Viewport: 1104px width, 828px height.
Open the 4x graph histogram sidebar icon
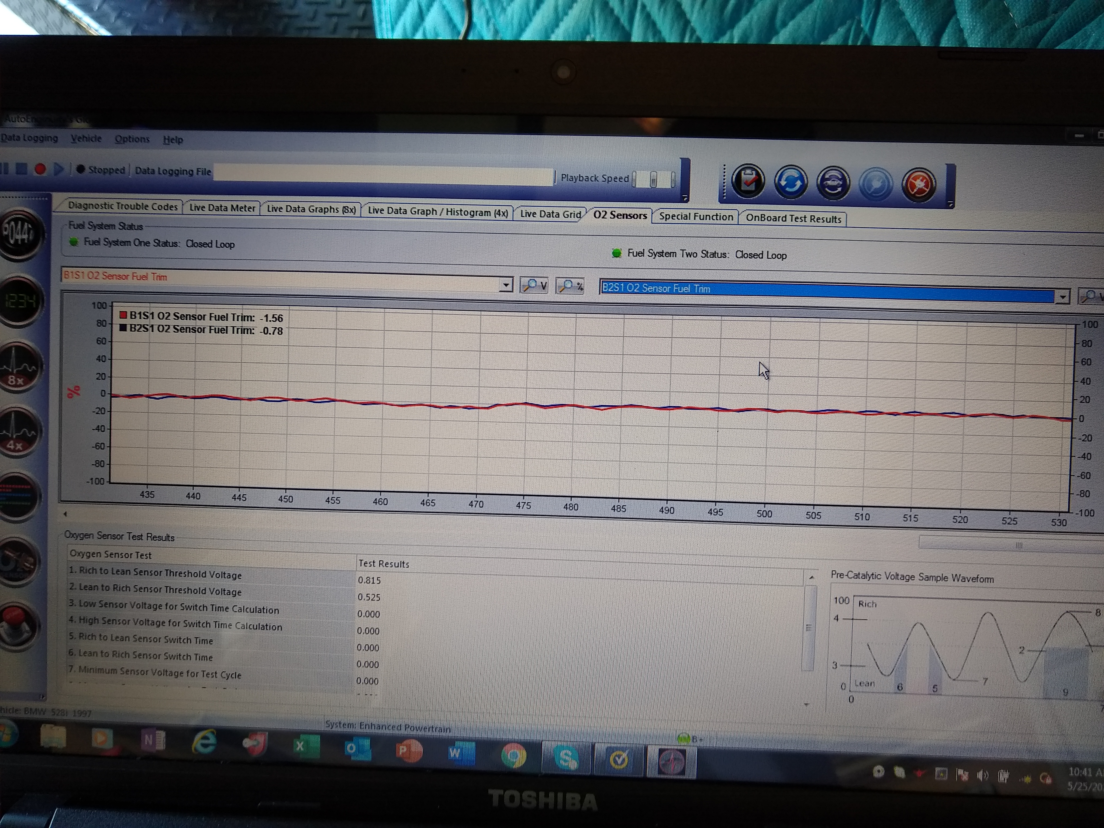[x=18, y=431]
